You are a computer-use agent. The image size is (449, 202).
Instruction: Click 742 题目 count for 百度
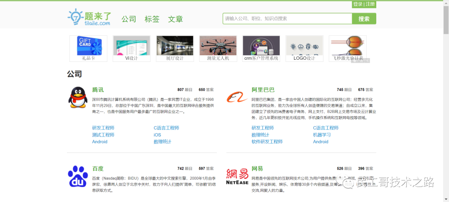coord(185,168)
